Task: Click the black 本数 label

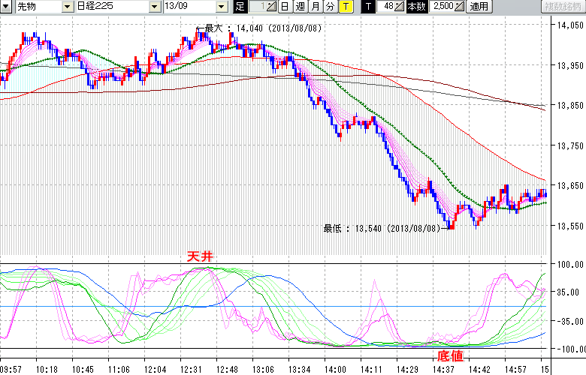Action: tap(415, 7)
